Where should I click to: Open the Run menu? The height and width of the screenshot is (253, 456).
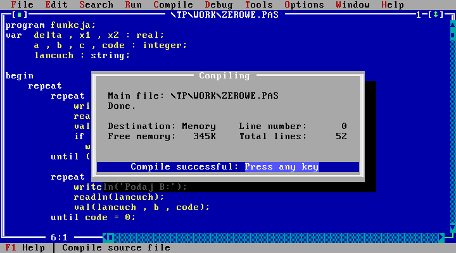pyautogui.click(x=134, y=4)
